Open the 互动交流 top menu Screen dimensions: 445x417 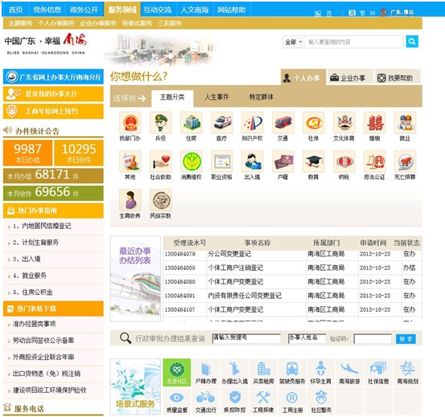pos(158,10)
